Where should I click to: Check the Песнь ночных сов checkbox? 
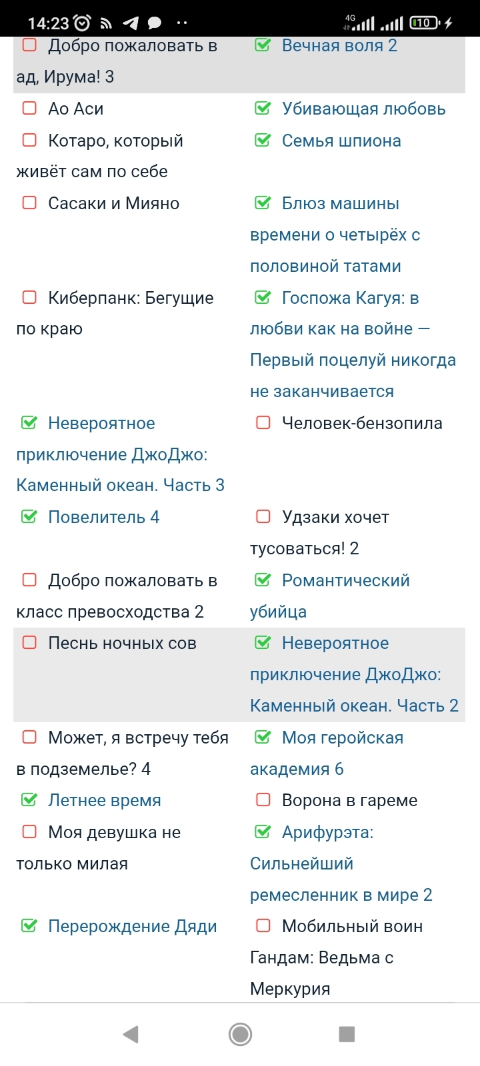pos(29,643)
